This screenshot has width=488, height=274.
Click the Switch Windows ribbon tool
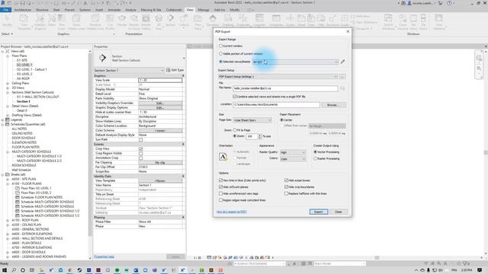coord(388,22)
